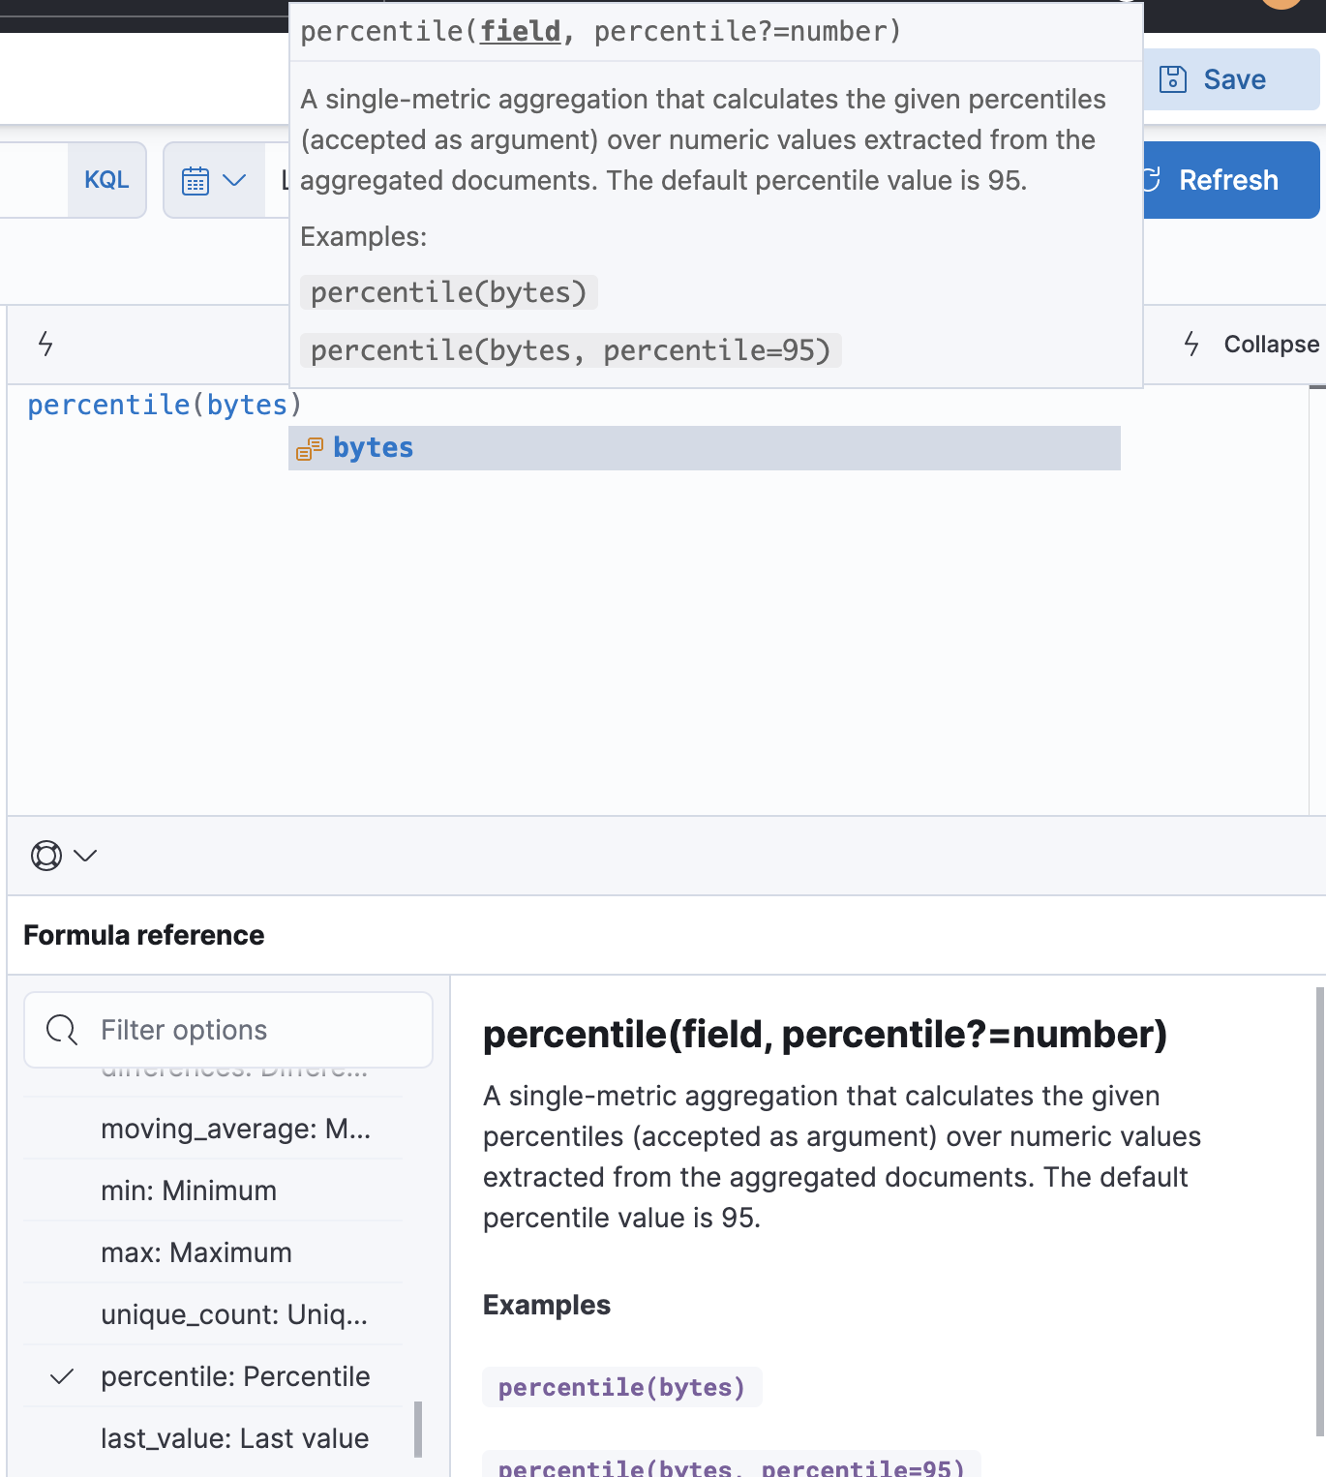1326x1477 pixels.
Task: Click the Filter options search icon
Action: (x=62, y=1030)
